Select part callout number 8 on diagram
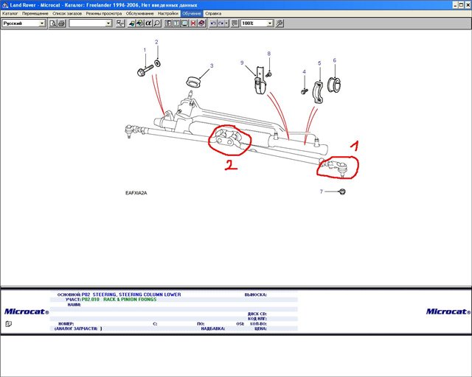The height and width of the screenshot is (377, 472). point(268,54)
